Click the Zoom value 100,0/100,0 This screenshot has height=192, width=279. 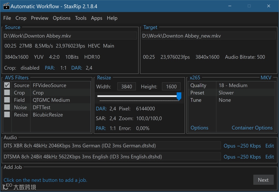(149, 118)
